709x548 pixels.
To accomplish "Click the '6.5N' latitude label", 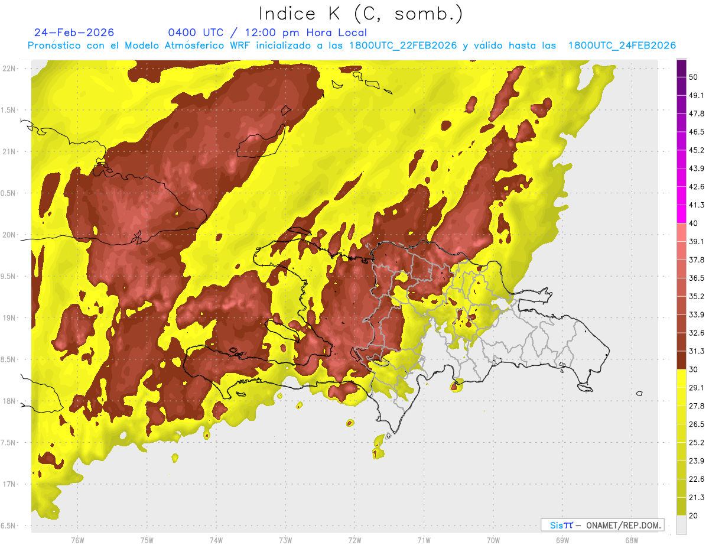I will coord(8,526).
